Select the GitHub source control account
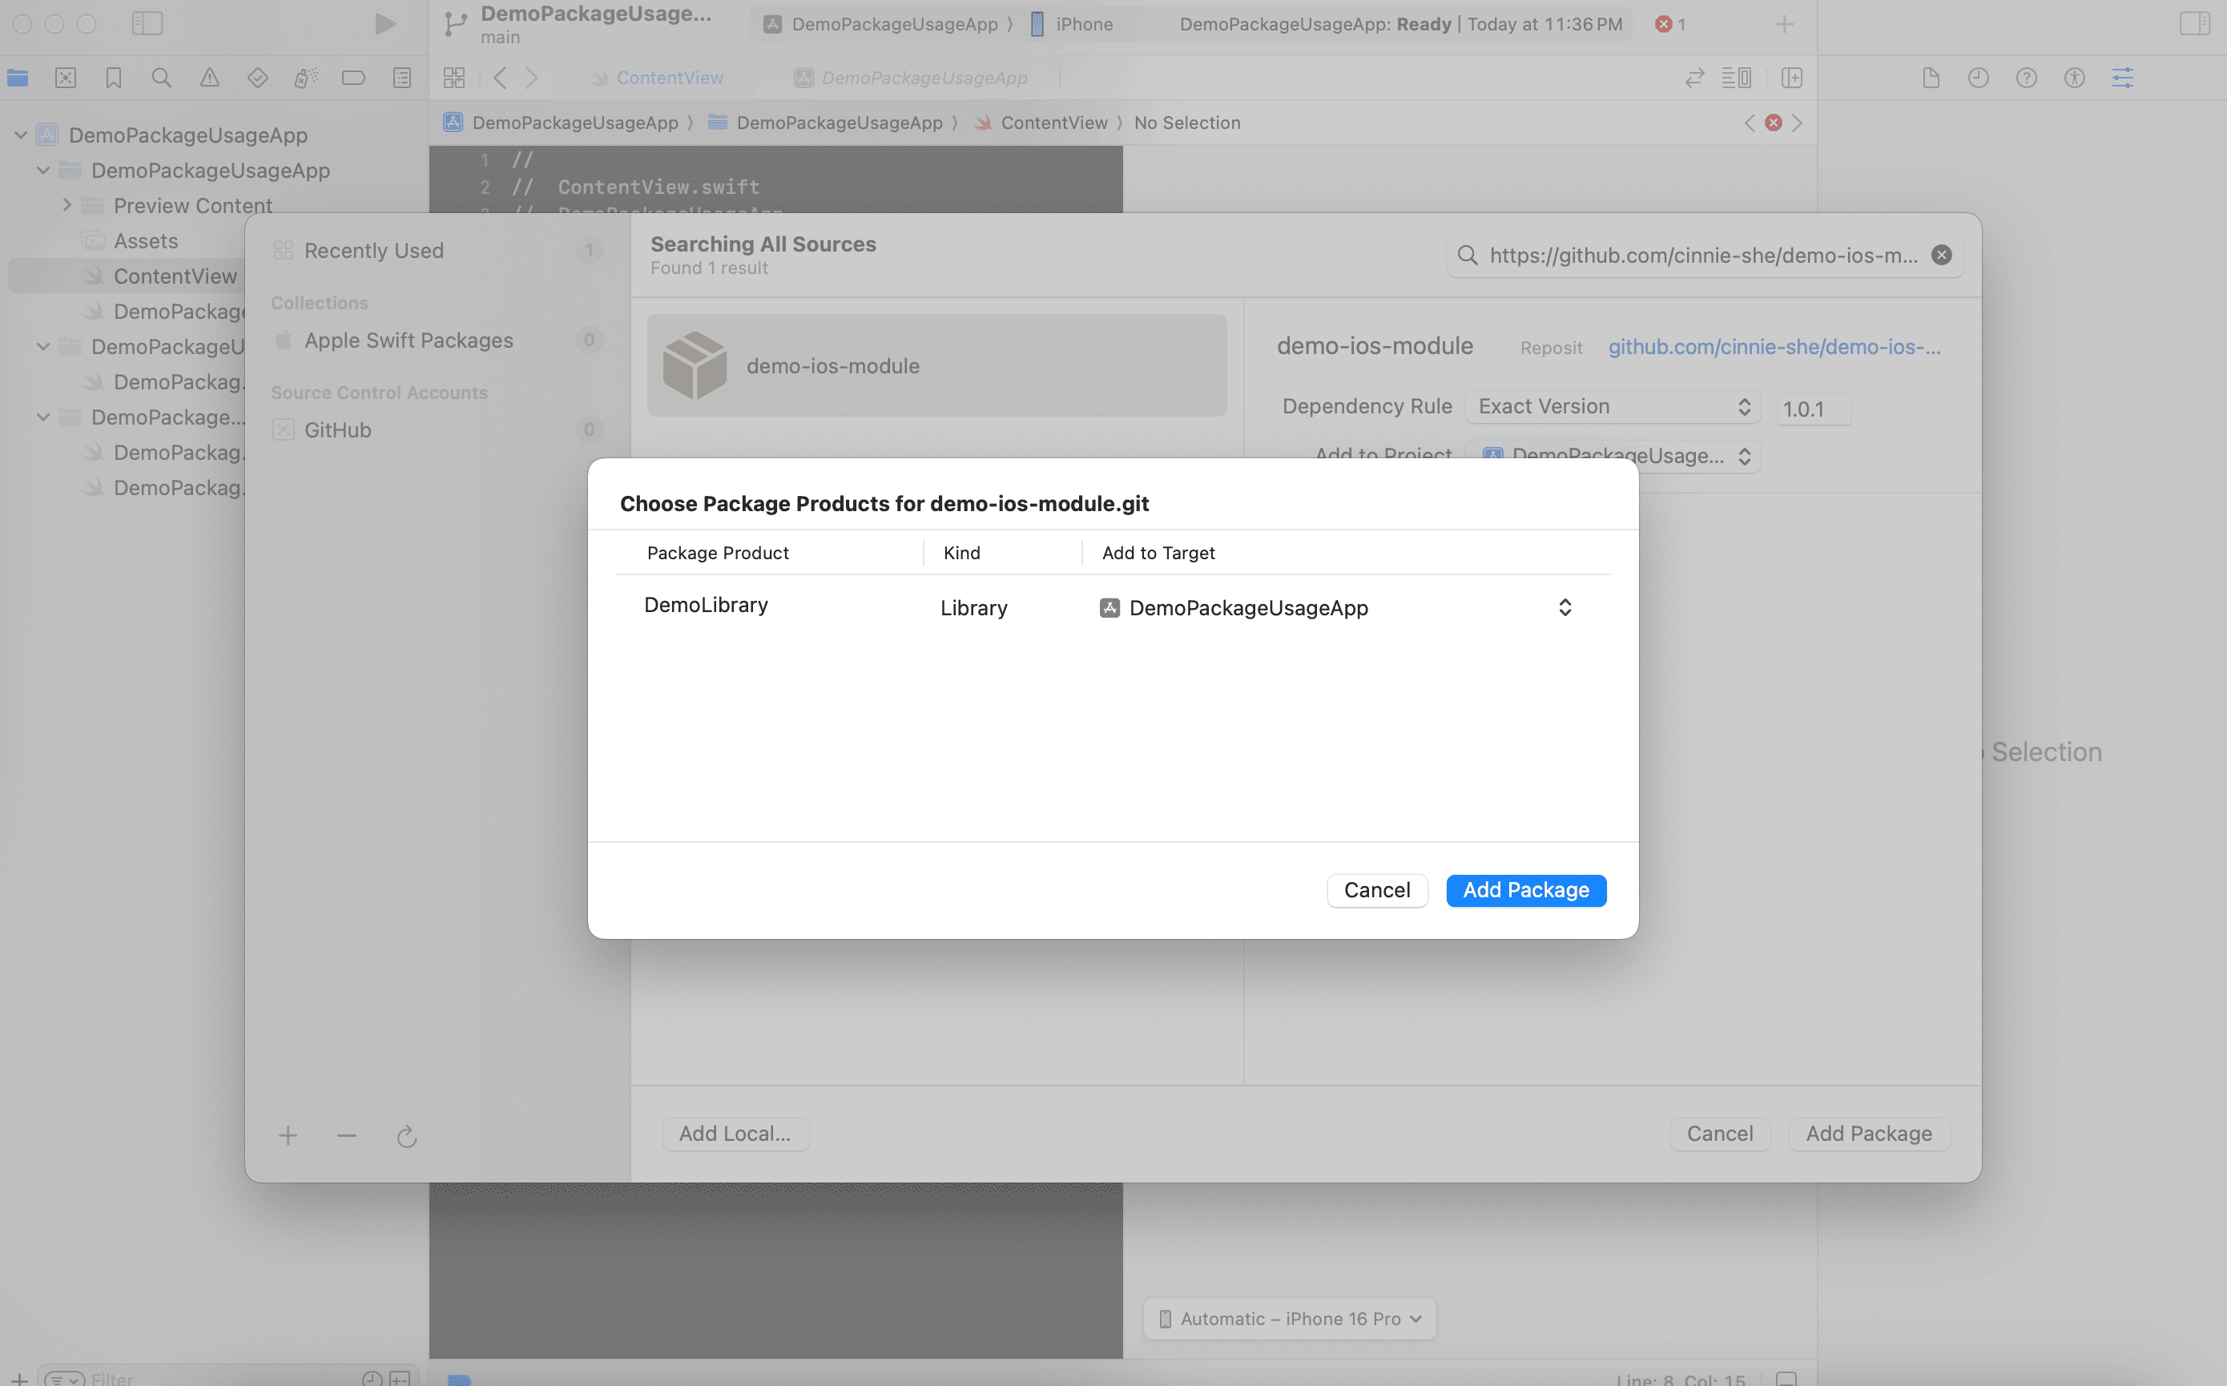This screenshot has width=2227, height=1386. tap(337, 429)
